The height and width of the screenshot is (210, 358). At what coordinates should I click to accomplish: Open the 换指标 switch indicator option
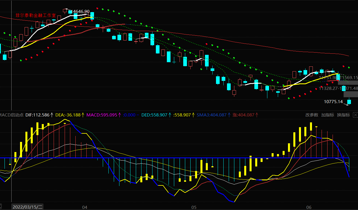pos(343,115)
